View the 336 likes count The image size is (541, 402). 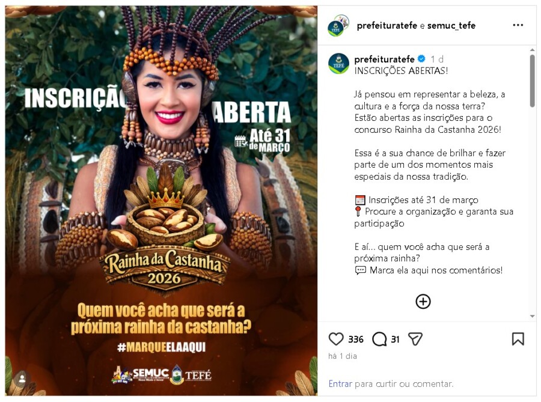(x=356, y=340)
